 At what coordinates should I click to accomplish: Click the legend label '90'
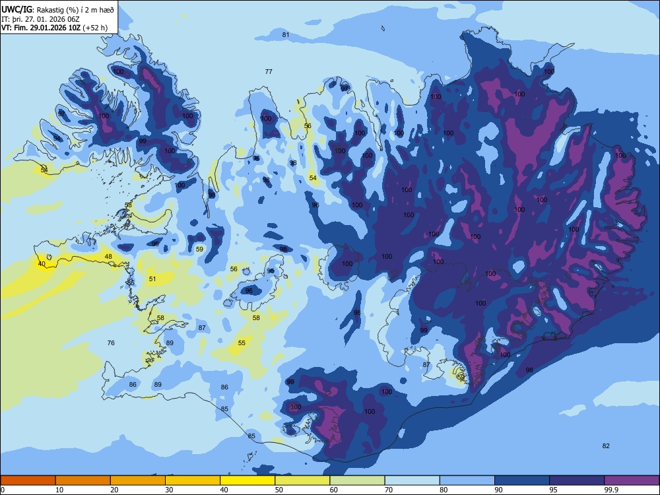pyautogui.click(x=498, y=490)
